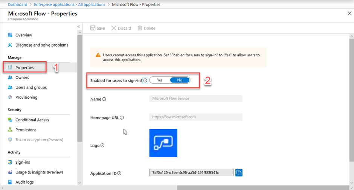Click the Conditional Access icon
354x190 pixels.
(x=10, y=119)
